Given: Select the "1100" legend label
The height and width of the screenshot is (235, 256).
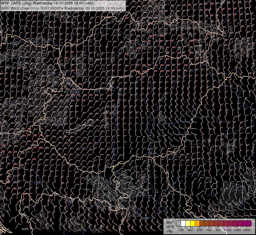Looking at the screenshot, I should point(228,230).
